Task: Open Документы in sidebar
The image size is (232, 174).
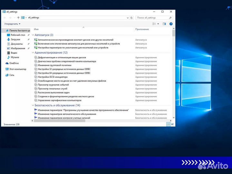Action: [x=17, y=44]
